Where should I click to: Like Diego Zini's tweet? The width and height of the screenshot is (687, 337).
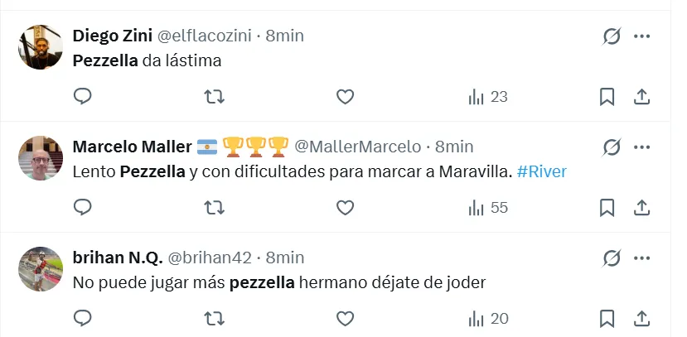[x=346, y=97]
